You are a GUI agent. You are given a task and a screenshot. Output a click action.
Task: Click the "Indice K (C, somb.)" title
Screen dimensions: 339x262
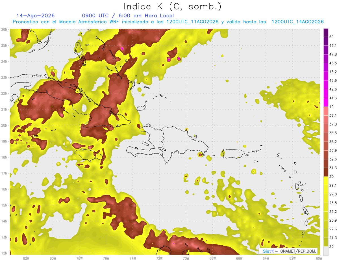tap(173, 7)
